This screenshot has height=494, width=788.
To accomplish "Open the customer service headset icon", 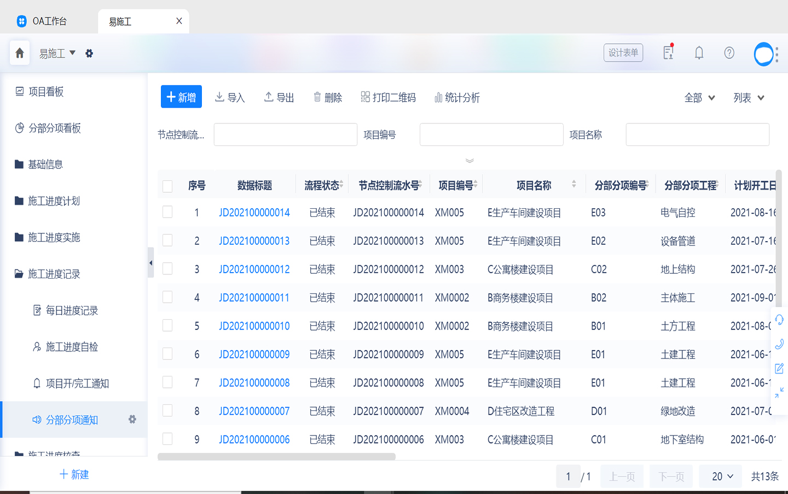I will 779,319.
